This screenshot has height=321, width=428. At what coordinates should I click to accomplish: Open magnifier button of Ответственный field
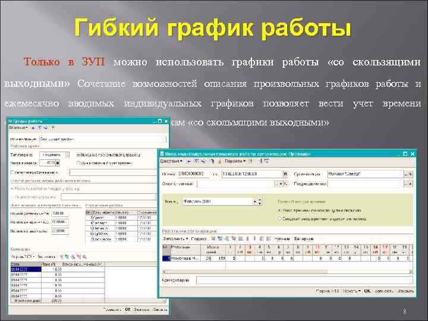pos(285,184)
